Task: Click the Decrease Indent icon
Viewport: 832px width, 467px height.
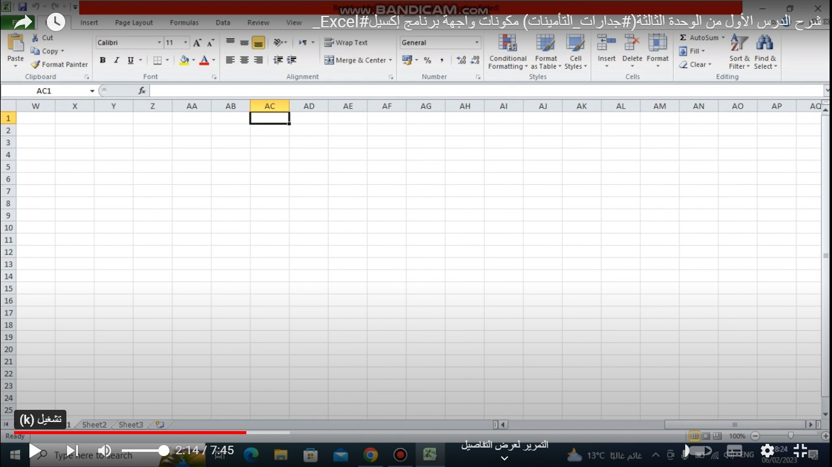Action: coord(278,60)
